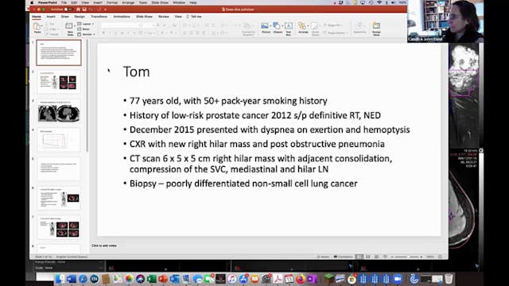Image resolution: width=509 pixels, height=286 pixels.
Task: Click bullet '77 years old, with 50+ pack-year'
Action: [x=228, y=101]
